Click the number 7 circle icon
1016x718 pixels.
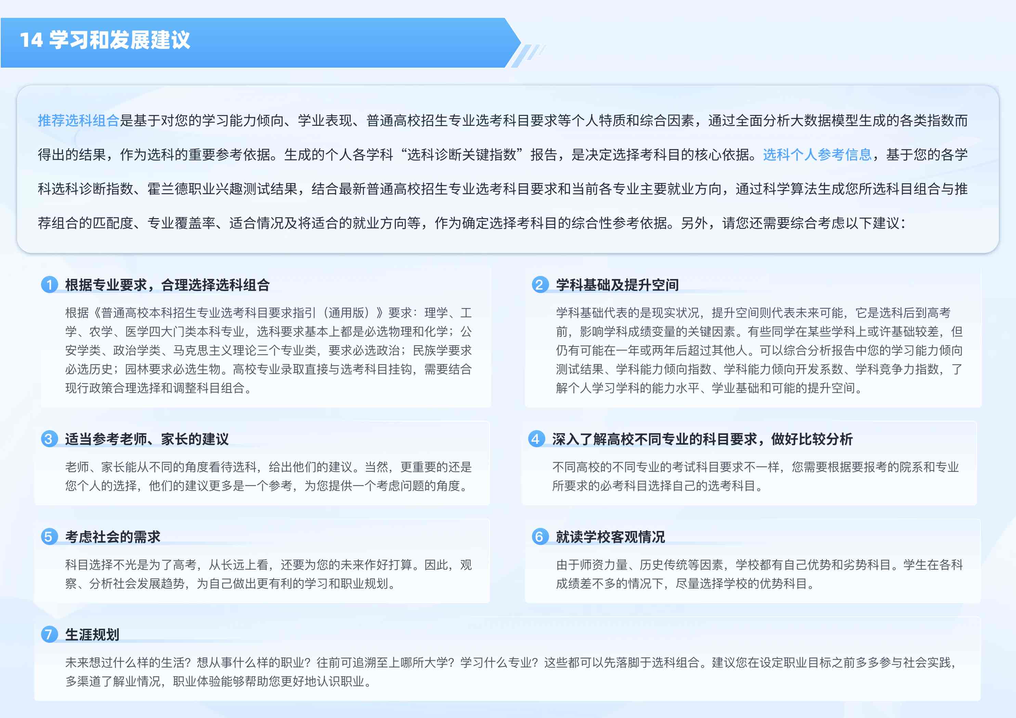pos(50,634)
